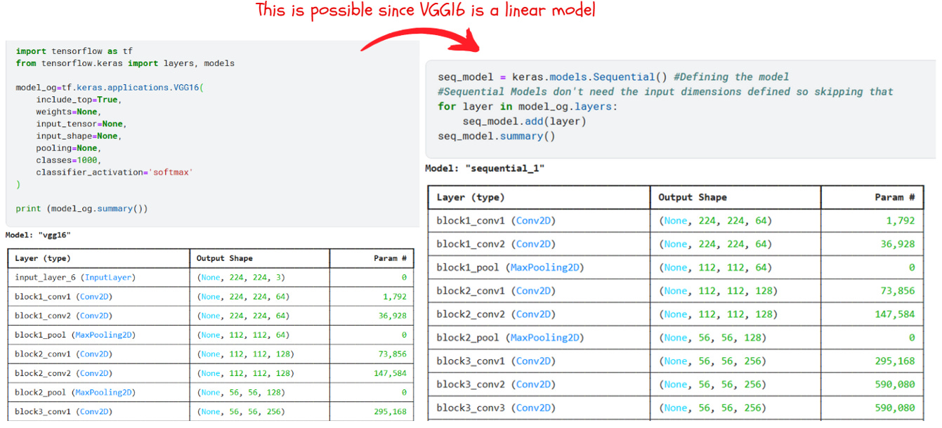Click the 'model_og=tf.keras.applications.VGG16(' line
The image size is (942, 428).
110,88
